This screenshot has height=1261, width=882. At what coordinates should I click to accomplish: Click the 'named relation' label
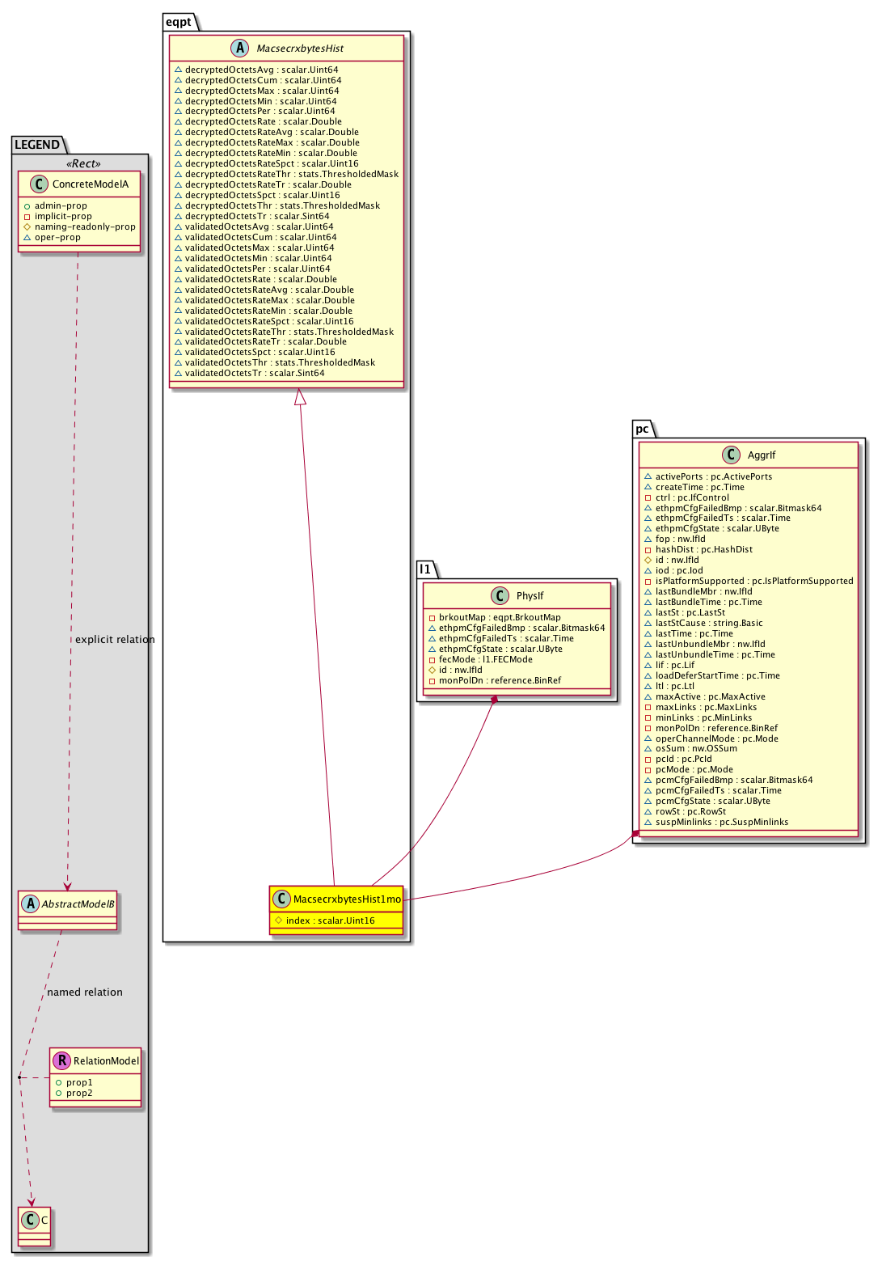85,992
